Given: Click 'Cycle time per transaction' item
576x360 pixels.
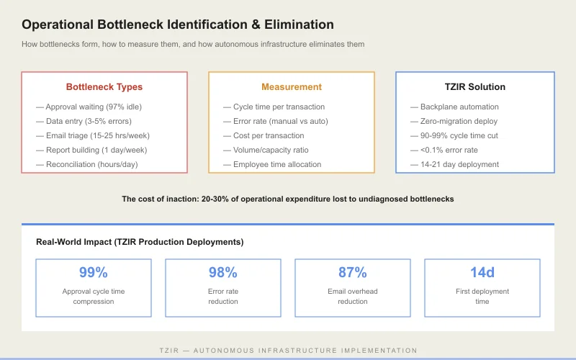Looking at the screenshot, I should 274,107.
